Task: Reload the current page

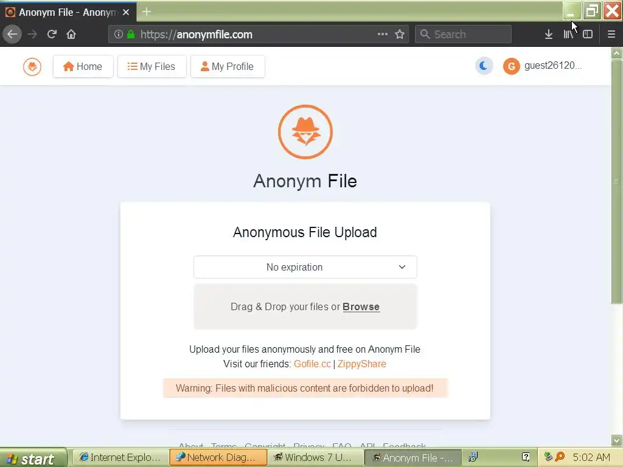Action: pyautogui.click(x=52, y=34)
